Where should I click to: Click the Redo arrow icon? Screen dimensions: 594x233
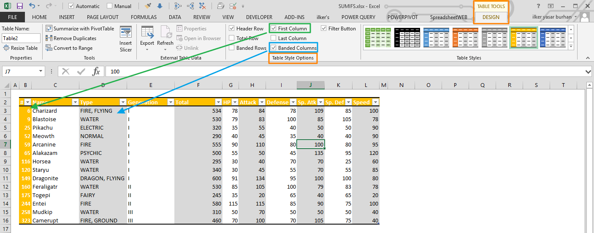point(49,6)
